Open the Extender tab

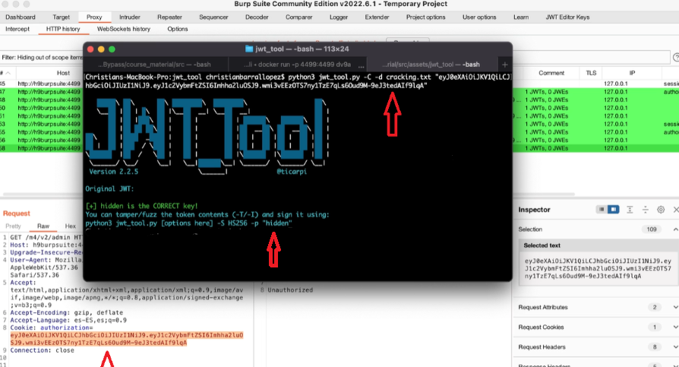[377, 17]
